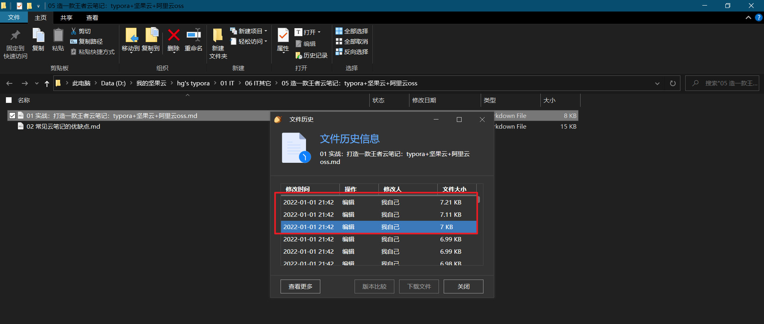Go back to previous folder
The height and width of the screenshot is (324, 764).
(10, 83)
